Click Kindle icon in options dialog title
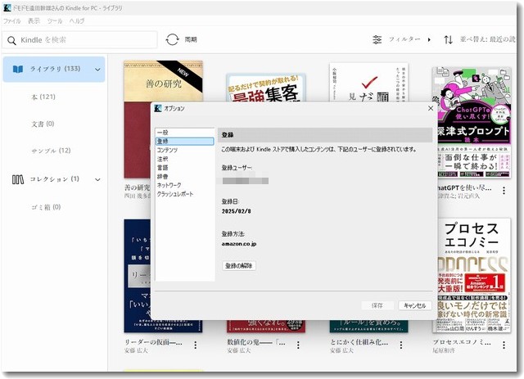 point(158,108)
